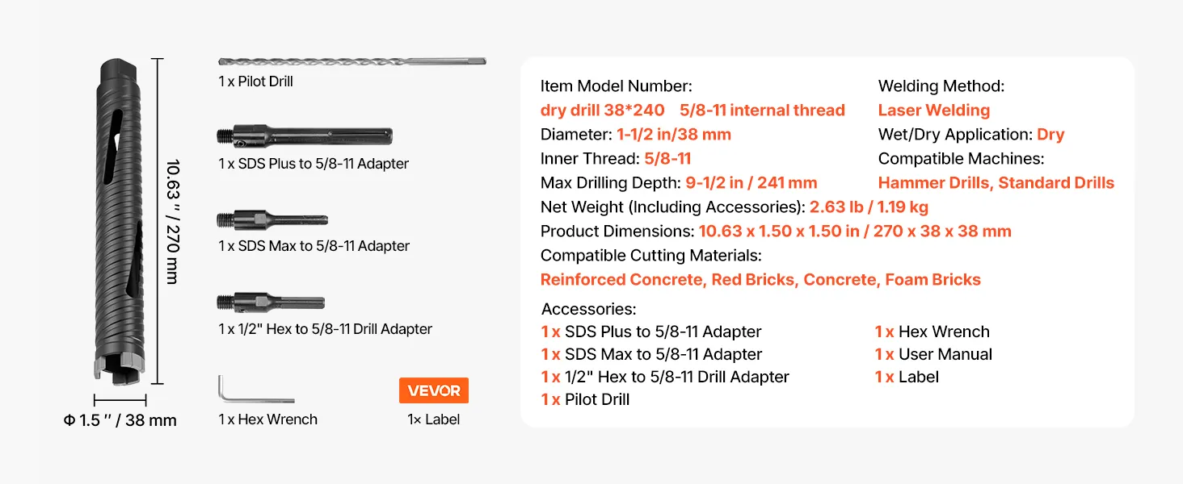Click the vertical 10.63'' / 270 mm dimension text
This screenshot has height=484, width=1183.
172,222
